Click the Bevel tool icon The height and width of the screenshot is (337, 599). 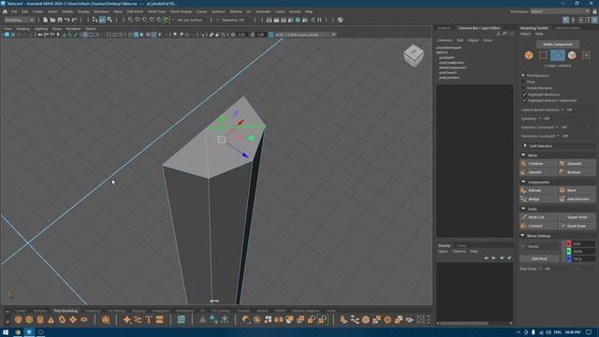pos(562,190)
